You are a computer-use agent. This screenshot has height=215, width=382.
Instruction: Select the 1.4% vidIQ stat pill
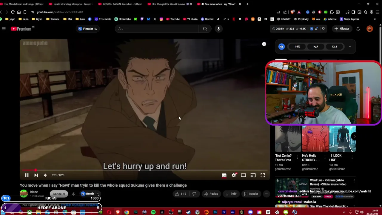(297, 47)
